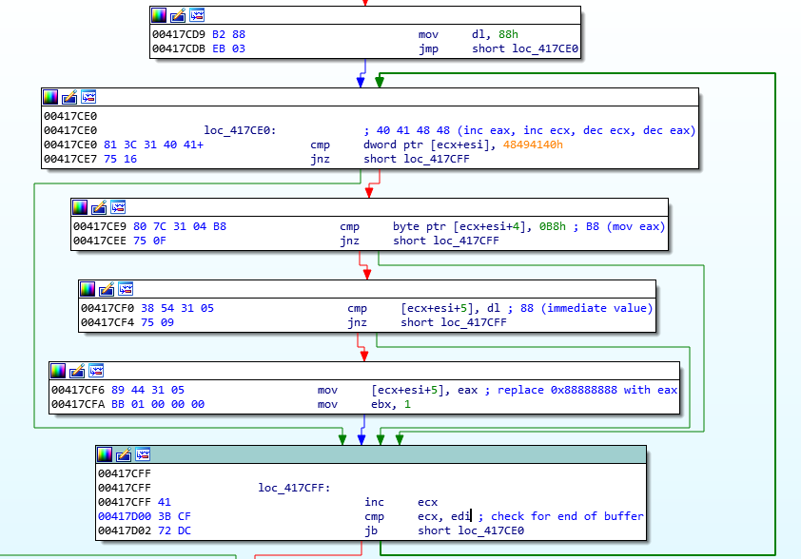Viewport: 801px width, 559px height.
Task: Follow loc_417CE0 in the jb instruction
Action: (x=491, y=530)
